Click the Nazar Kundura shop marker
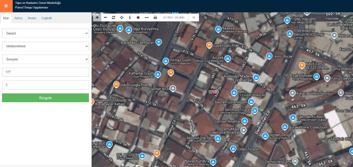Viewport: 353px width, 167px height. tap(213, 162)
